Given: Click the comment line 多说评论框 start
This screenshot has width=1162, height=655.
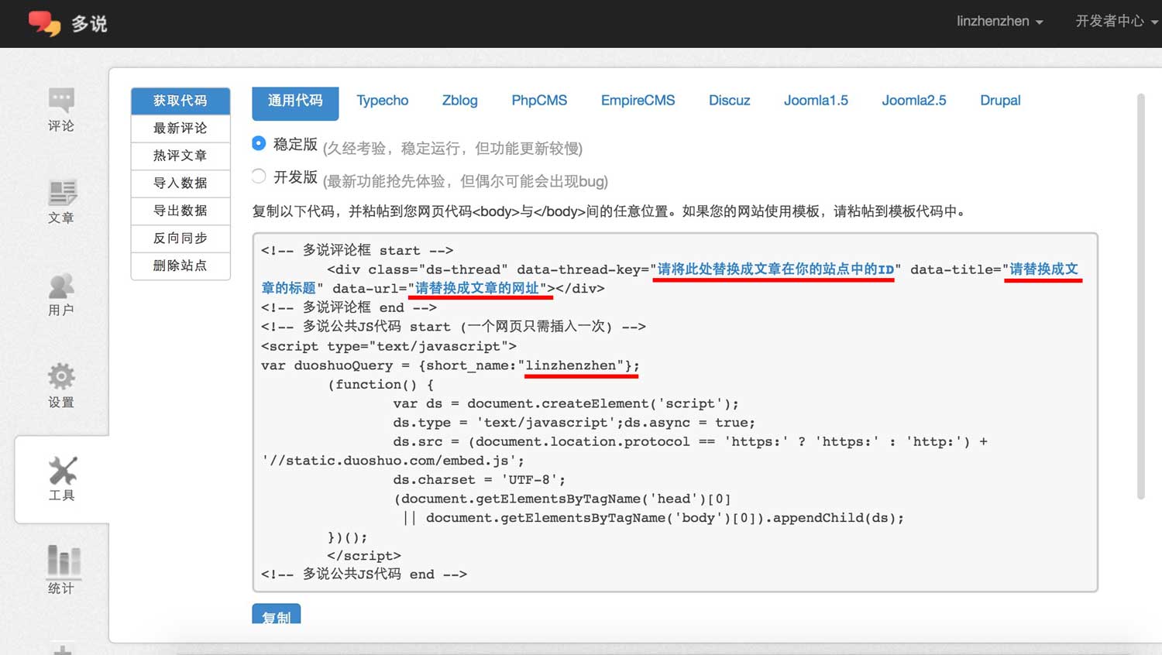Looking at the screenshot, I should (x=357, y=250).
